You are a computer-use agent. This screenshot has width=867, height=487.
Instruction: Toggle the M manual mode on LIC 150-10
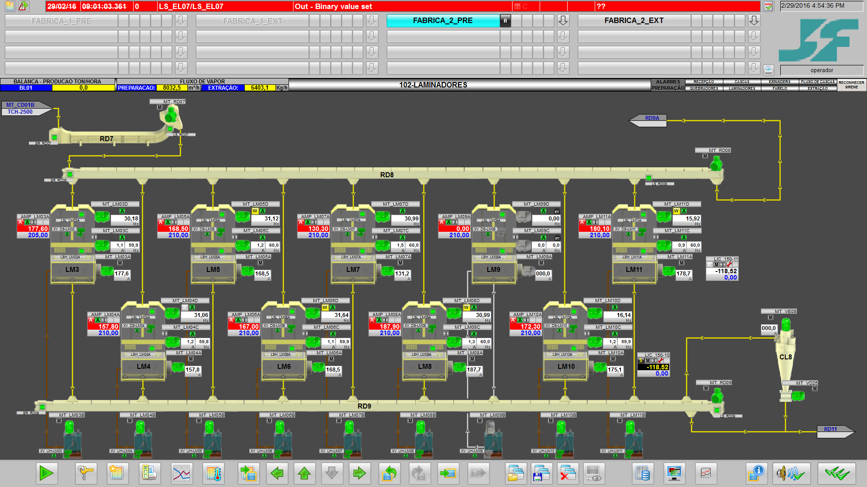coord(648,361)
